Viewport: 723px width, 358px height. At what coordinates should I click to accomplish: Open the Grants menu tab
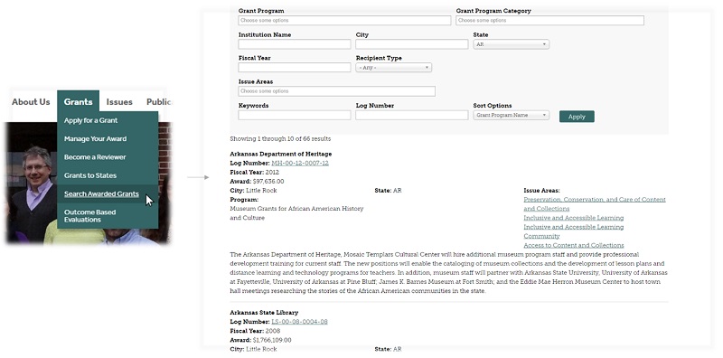pyautogui.click(x=78, y=101)
